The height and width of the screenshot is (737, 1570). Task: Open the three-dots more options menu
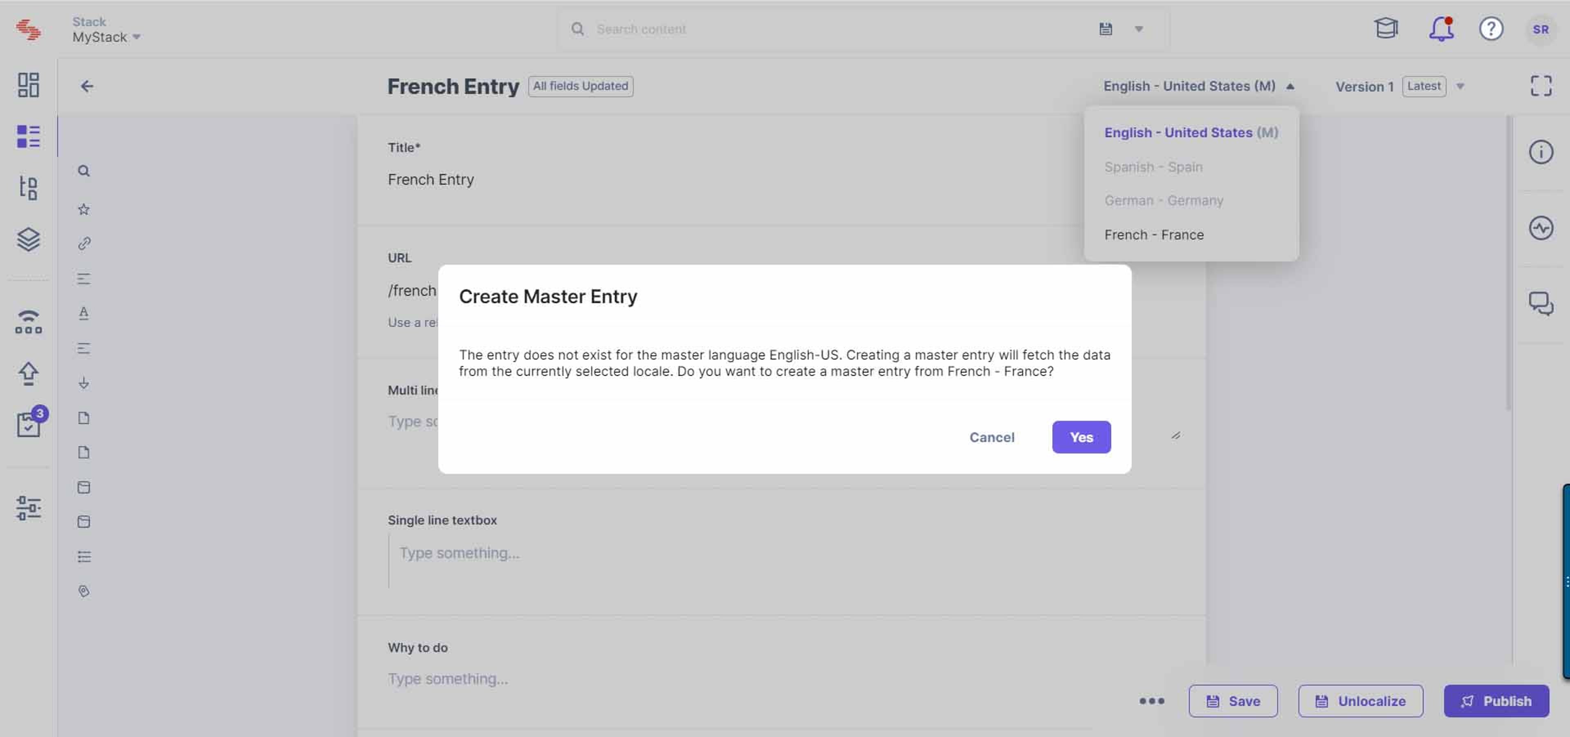(1151, 701)
